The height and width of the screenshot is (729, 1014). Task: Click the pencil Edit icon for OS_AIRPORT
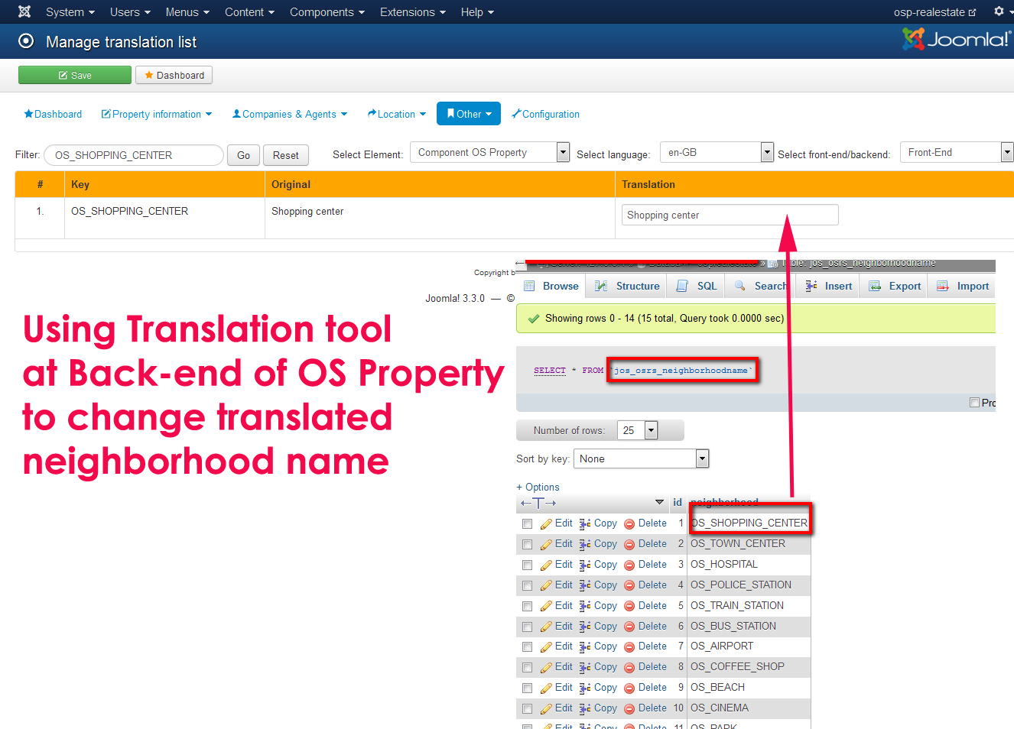[x=546, y=646]
